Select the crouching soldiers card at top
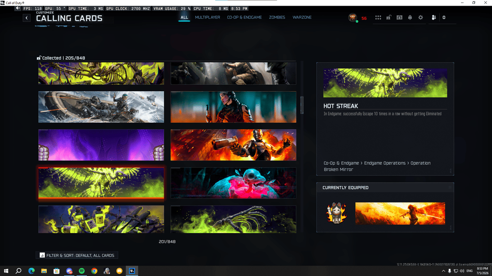This screenshot has width=492, height=276. click(233, 73)
